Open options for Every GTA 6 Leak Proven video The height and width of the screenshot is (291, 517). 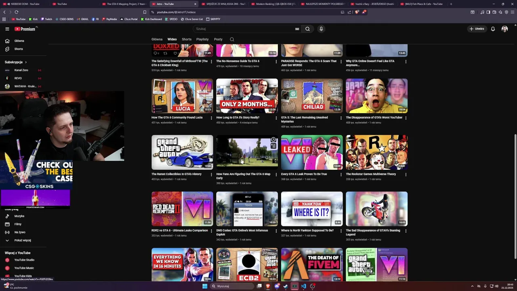[341, 175]
